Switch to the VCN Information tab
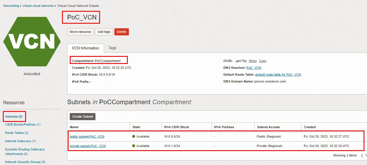 [85, 48]
